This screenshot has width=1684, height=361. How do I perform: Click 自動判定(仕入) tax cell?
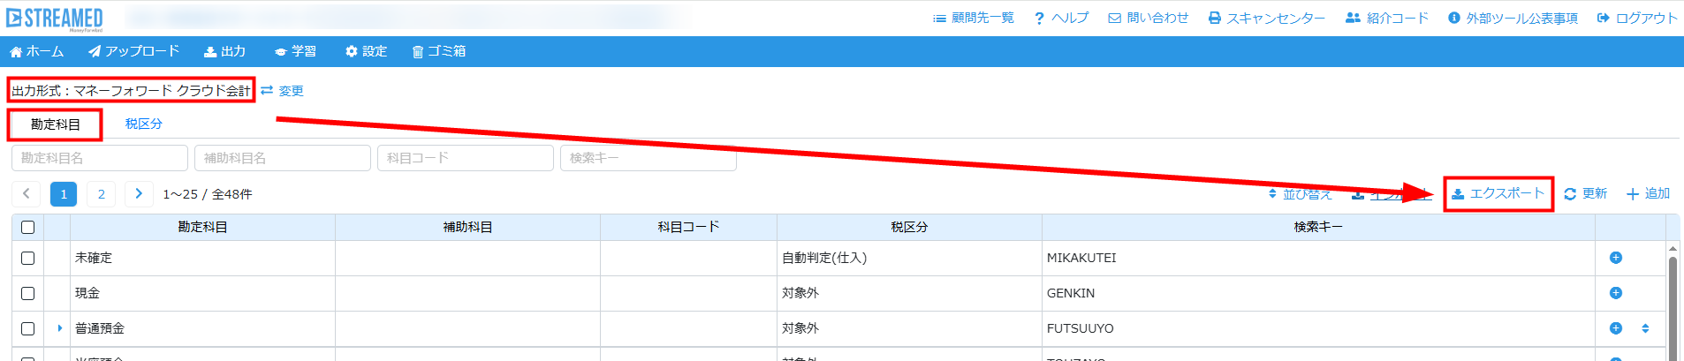click(x=909, y=258)
